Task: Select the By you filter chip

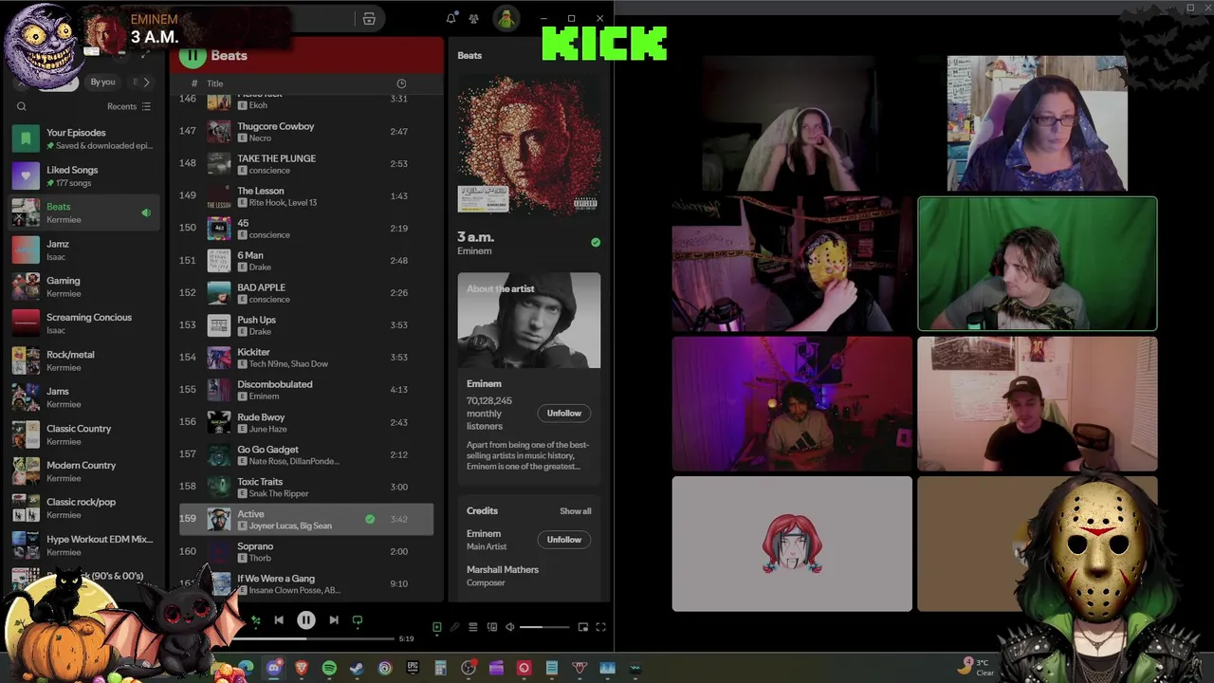Action: [x=102, y=83]
